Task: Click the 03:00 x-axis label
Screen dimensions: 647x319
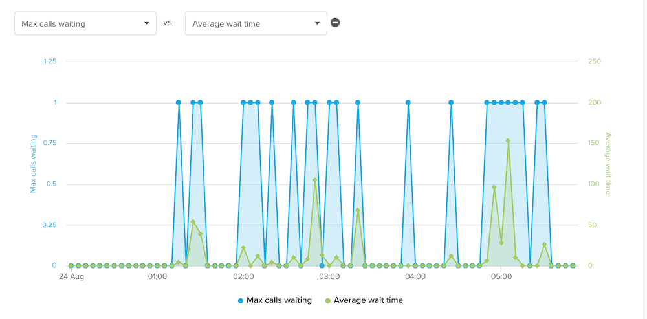Action: coord(329,276)
